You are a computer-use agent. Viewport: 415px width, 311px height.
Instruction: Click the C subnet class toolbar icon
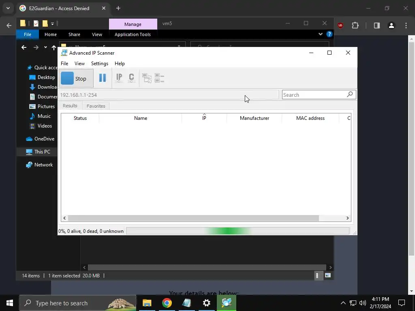click(132, 78)
